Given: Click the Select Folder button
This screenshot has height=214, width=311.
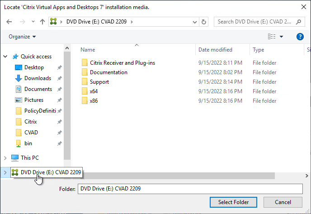Looking at the screenshot, I should click(x=233, y=202).
